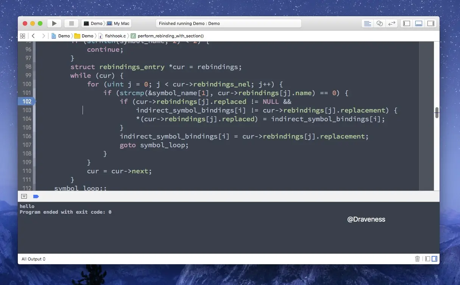The image size is (460, 285).
Task: Click line number 104 in gutter
Action: 27,119
